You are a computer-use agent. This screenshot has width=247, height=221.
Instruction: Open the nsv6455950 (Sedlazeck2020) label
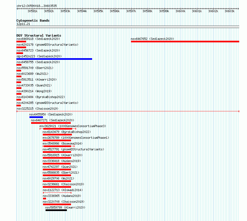(51, 114)
